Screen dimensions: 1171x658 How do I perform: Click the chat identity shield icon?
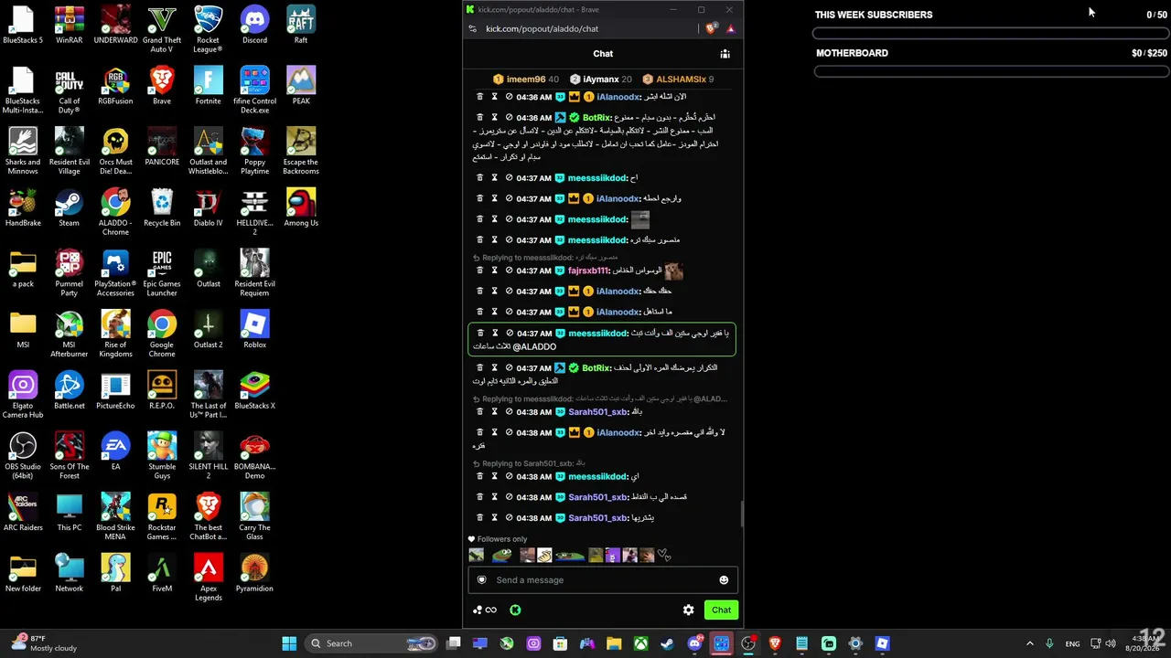tap(482, 580)
